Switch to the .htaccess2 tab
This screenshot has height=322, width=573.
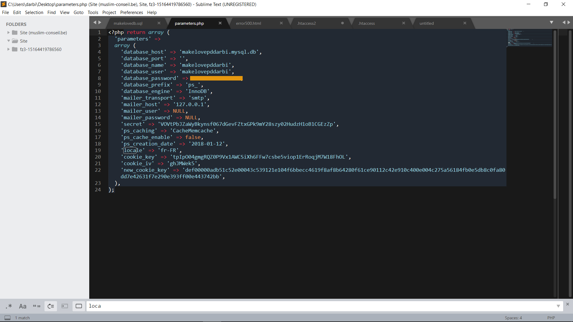point(306,23)
